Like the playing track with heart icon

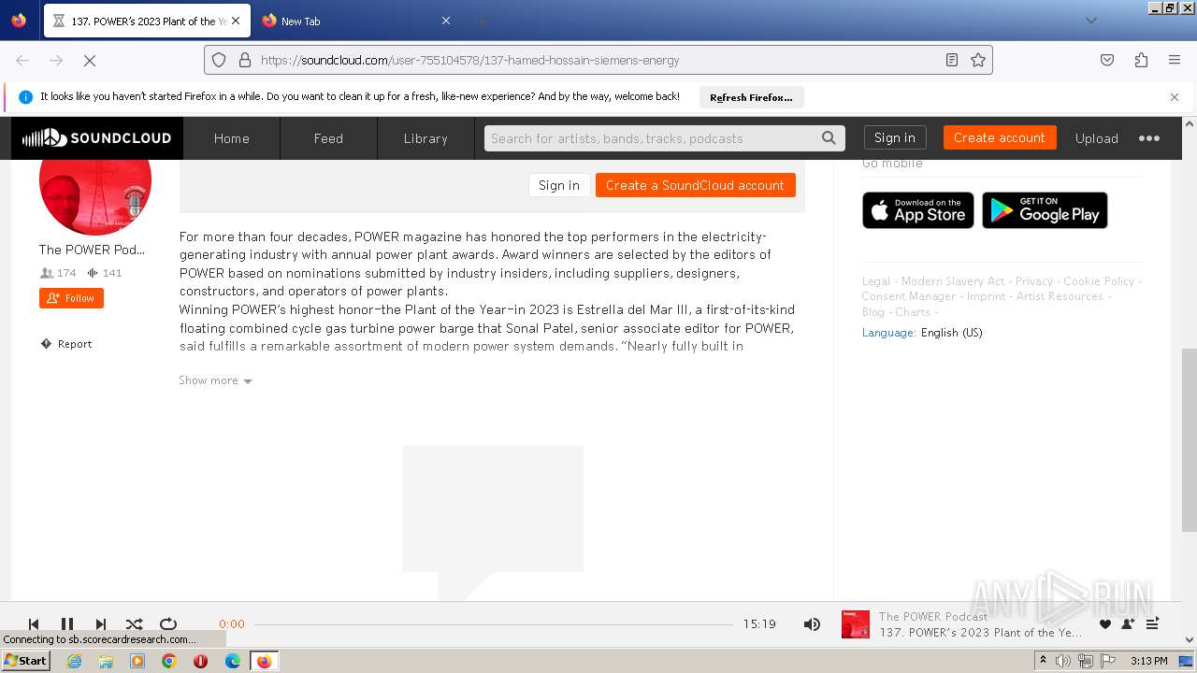[x=1105, y=624]
